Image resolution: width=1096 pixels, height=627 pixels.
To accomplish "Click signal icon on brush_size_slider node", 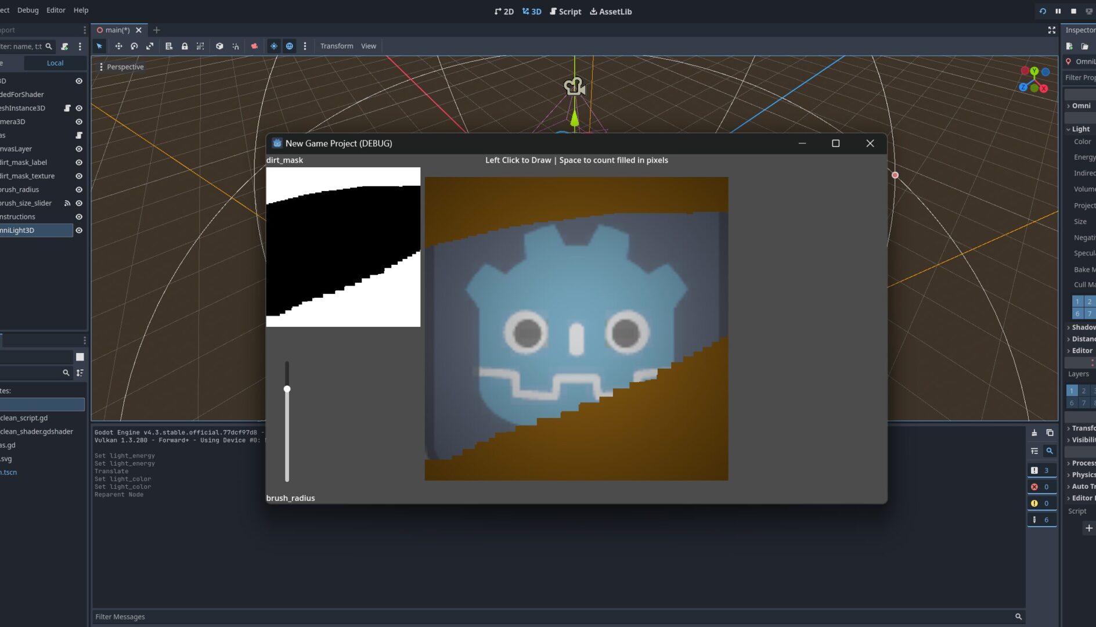I will tap(67, 203).
